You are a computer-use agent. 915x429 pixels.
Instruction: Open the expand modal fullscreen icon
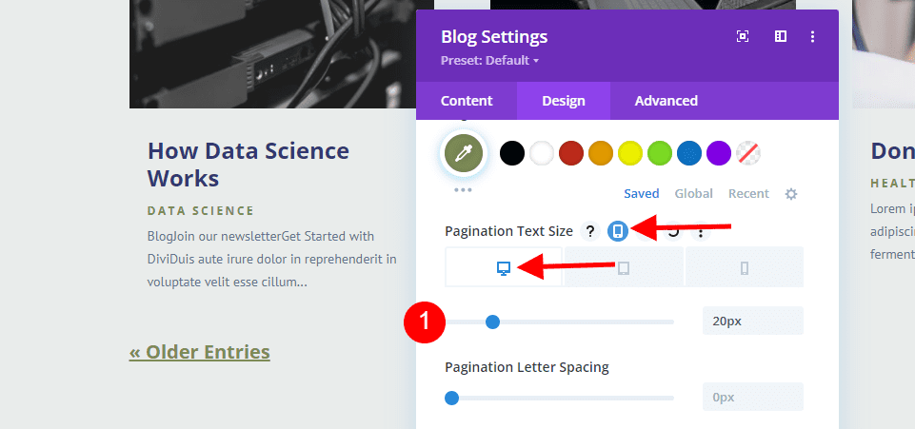tap(743, 37)
